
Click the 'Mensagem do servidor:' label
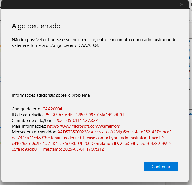coord(34,132)
